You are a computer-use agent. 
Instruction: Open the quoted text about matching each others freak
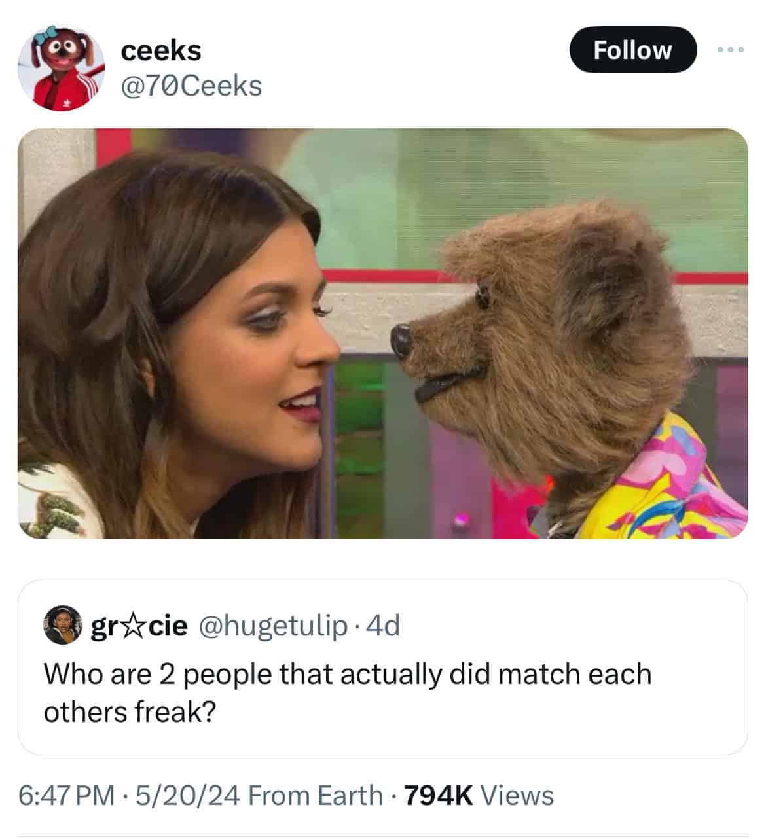pos(348,692)
